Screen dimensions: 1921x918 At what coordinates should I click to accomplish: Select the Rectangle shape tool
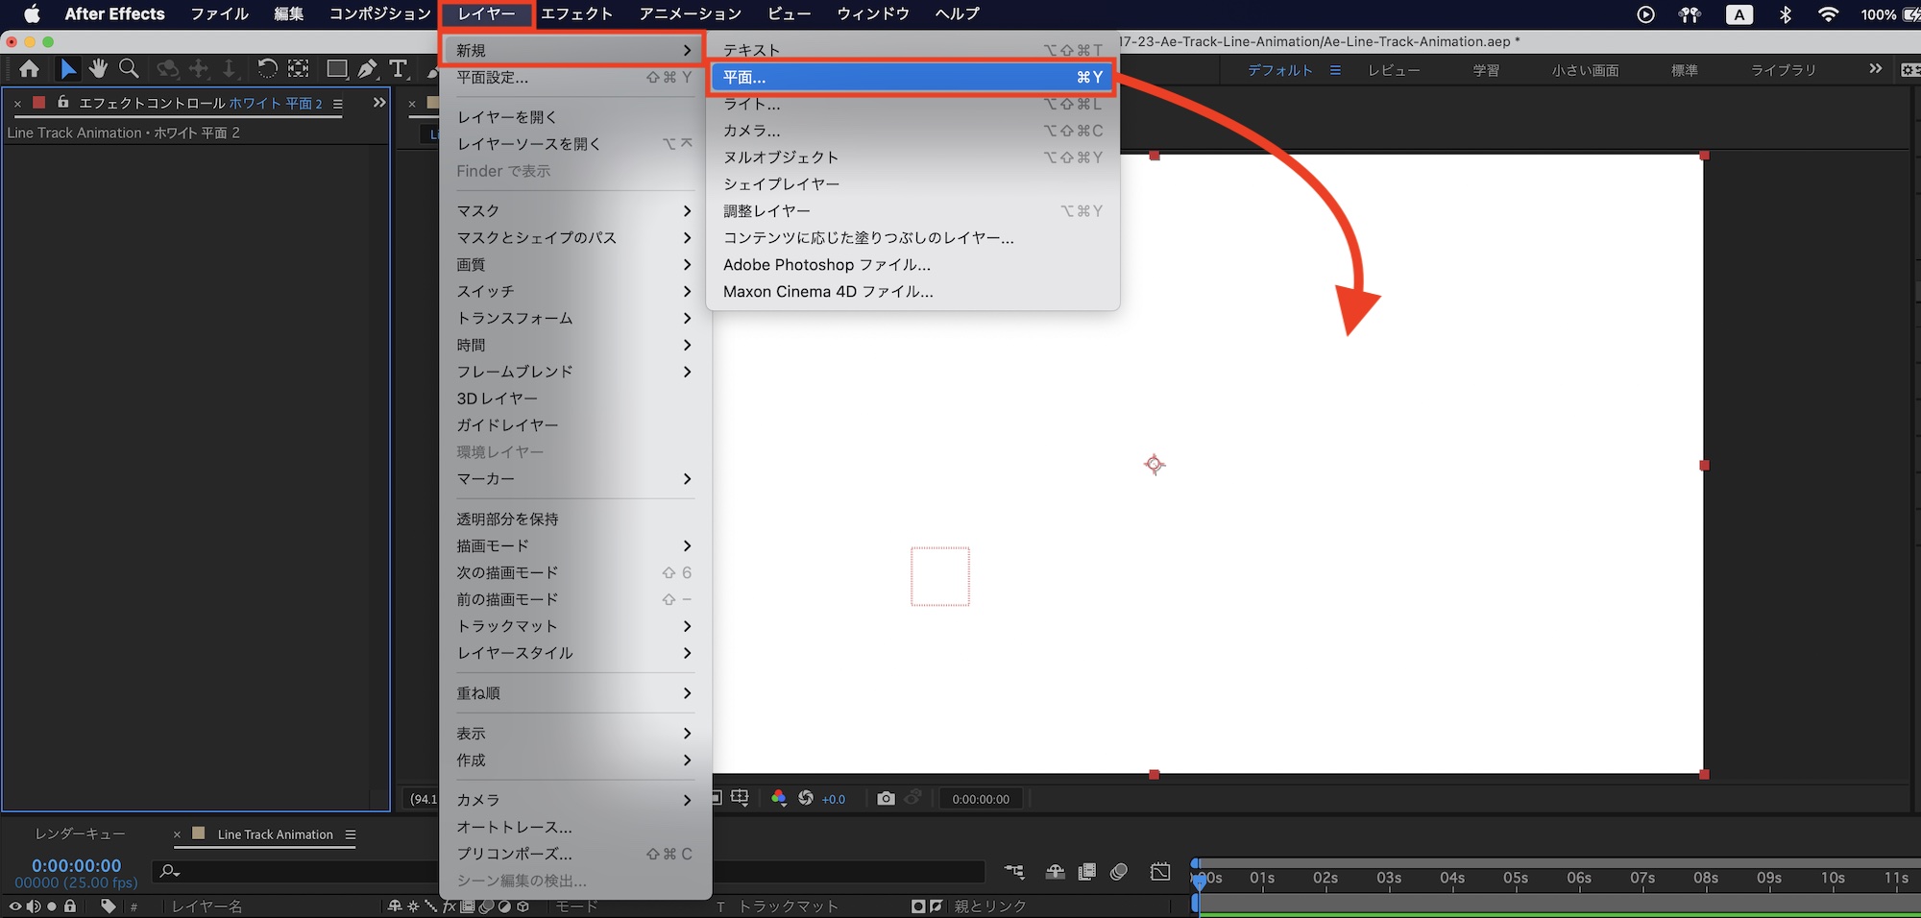(x=337, y=68)
